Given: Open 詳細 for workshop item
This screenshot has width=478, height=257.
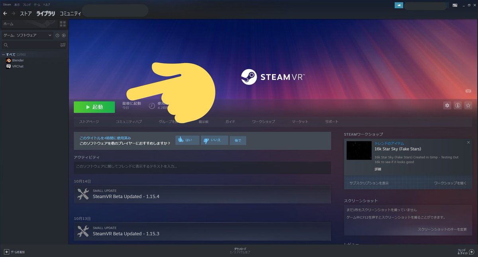Looking at the screenshot, I should coord(378,169).
